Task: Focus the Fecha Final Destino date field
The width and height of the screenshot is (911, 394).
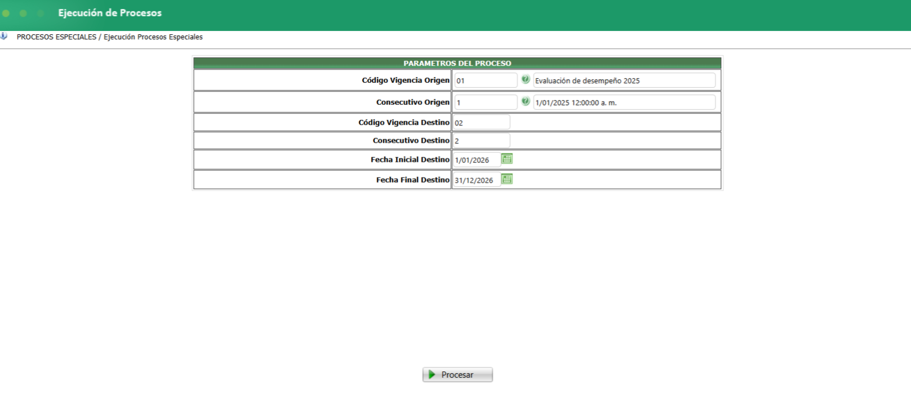Action: [x=477, y=180]
